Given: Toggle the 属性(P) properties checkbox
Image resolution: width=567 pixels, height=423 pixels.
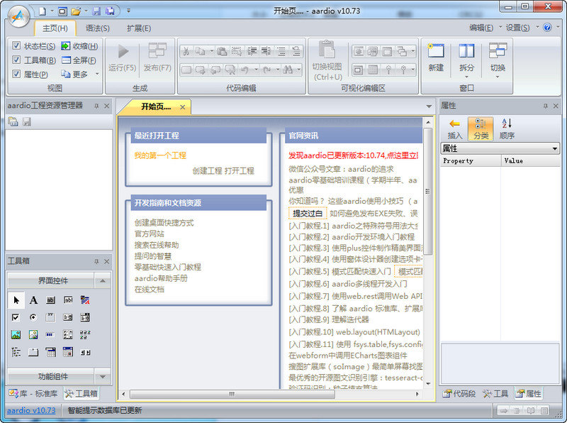Looking at the screenshot, I should tap(16, 74).
